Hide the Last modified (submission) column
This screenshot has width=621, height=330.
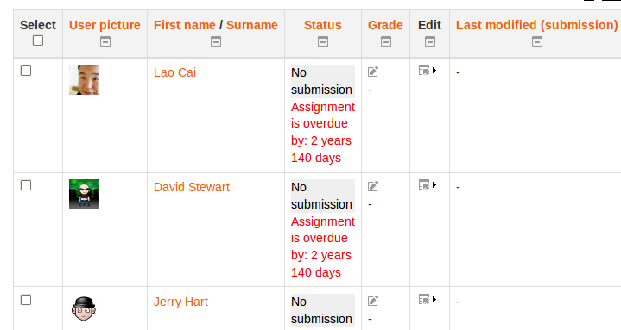537,41
